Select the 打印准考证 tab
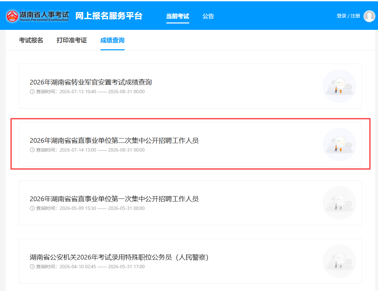 coord(72,40)
